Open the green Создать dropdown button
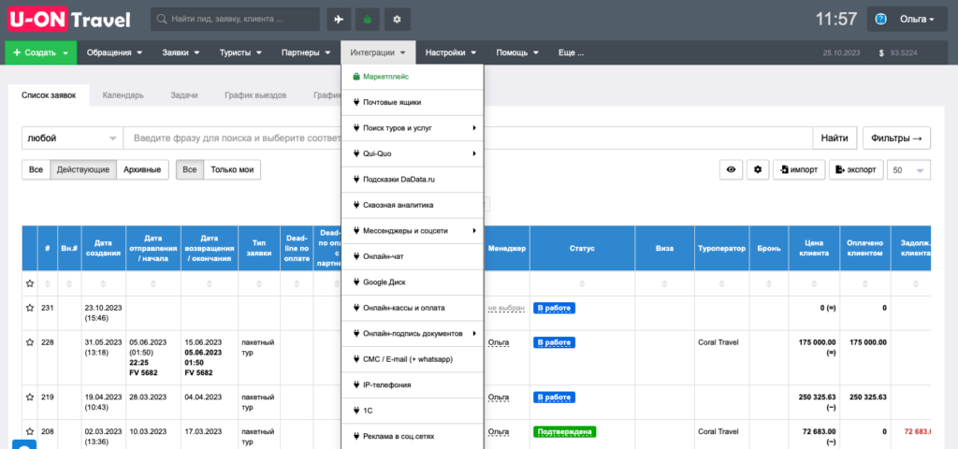958x449 pixels. pyautogui.click(x=41, y=52)
